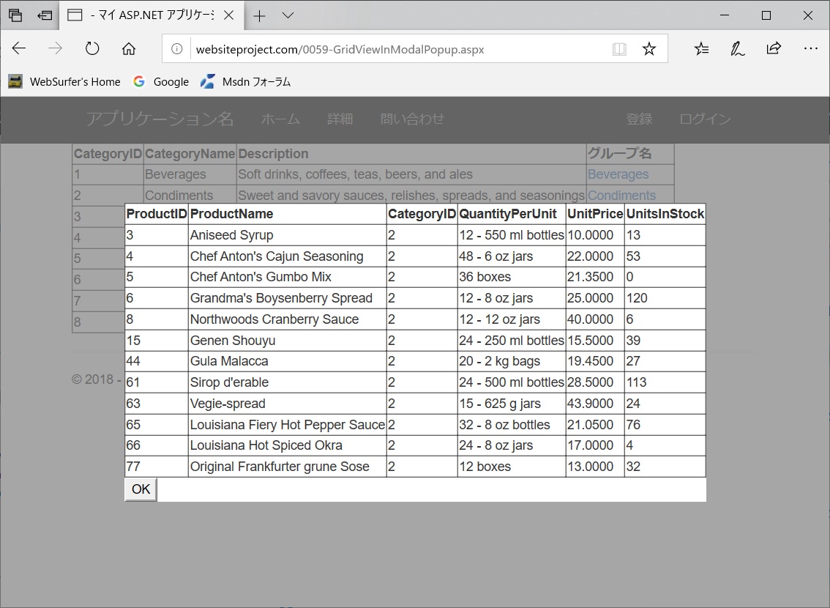The image size is (830, 608).
Task: Click the browser Back arrow
Action: tap(19, 49)
